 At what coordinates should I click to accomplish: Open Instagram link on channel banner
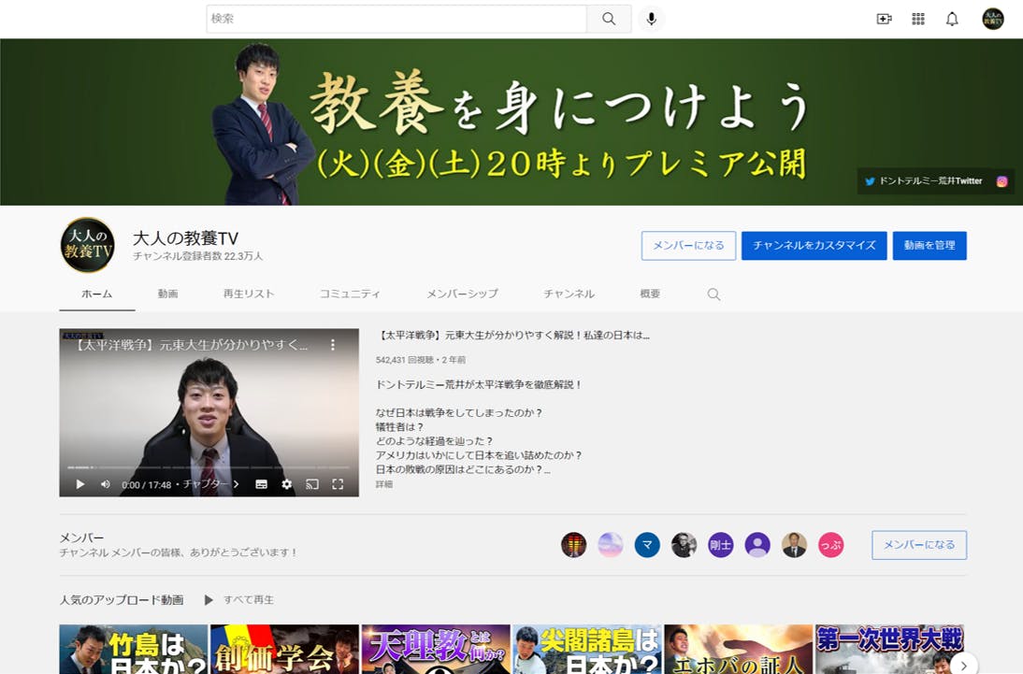(1001, 181)
